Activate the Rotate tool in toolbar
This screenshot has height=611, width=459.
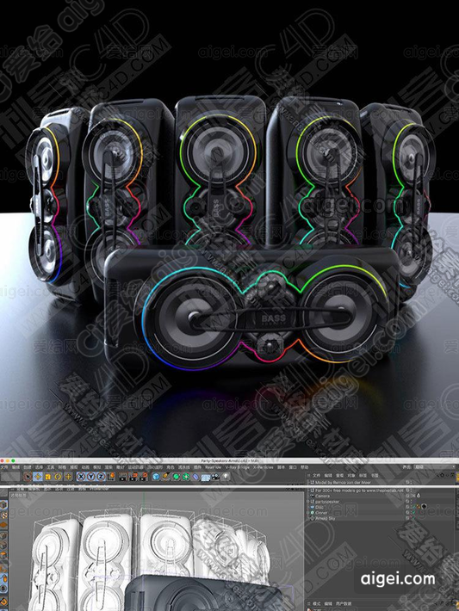click(58, 477)
